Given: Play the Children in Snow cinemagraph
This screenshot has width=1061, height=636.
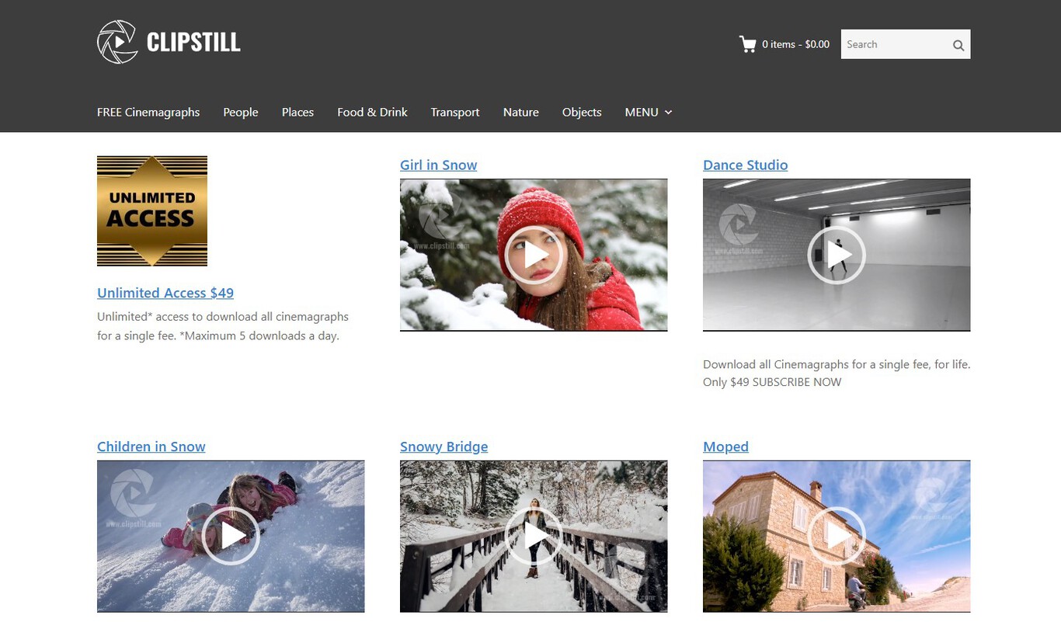Looking at the screenshot, I should point(231,536).
